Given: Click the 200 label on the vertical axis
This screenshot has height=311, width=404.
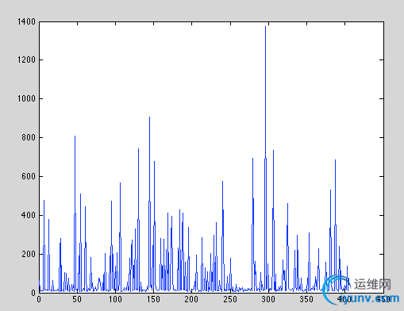Looking at the screenshot, I should click(29, 254).
